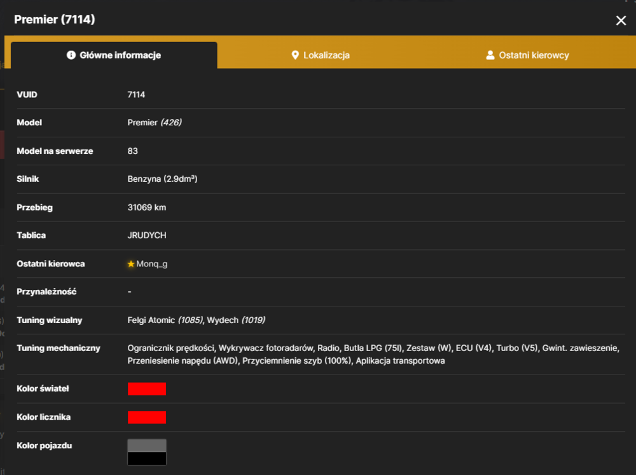Click the Przynależność row label
Screen dimensions: 636x475
[x=46, y=292]
